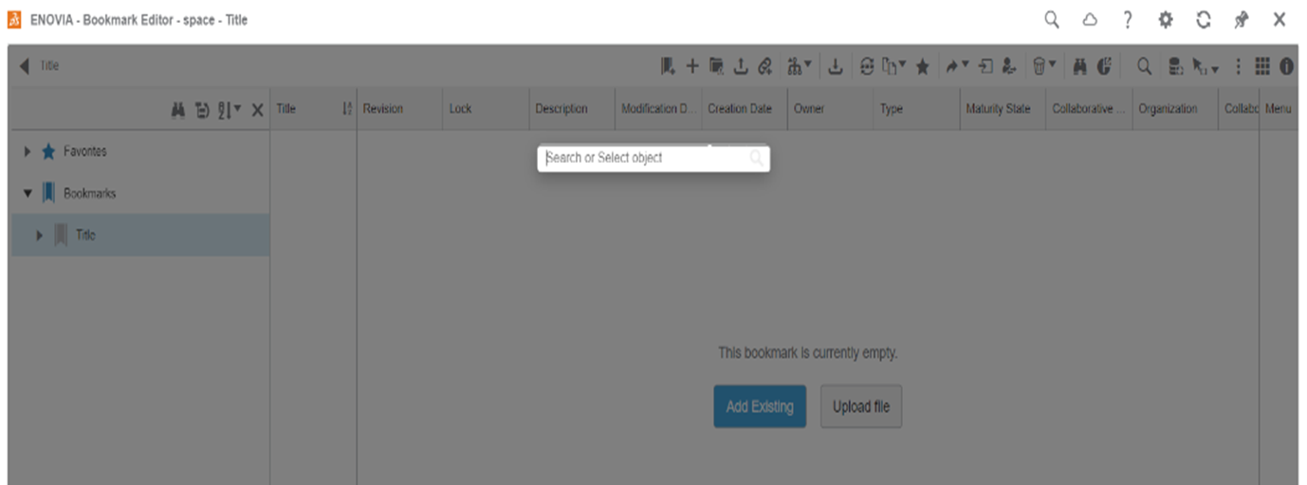Viewport: 1307px width, 485px height.
Task: Click the binoculars icon in main toolbar
Action: [1080, 66]
